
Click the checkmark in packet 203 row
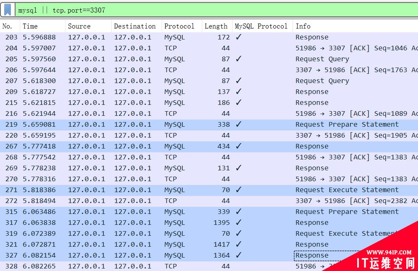[x=239, y=37]
